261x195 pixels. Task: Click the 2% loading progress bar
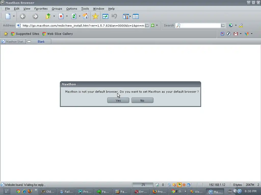coord(143,185)
